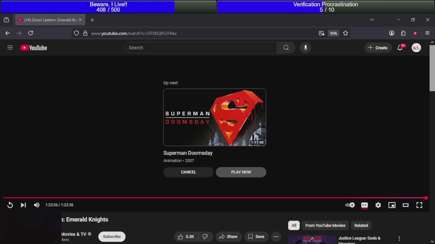Select the Related filter chip
The width and height of the screenshot is (435, 244).
point(361,225)
